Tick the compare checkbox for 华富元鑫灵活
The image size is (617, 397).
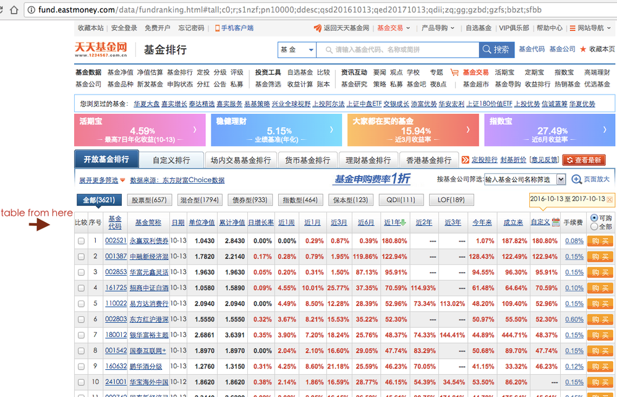[81, 272]
